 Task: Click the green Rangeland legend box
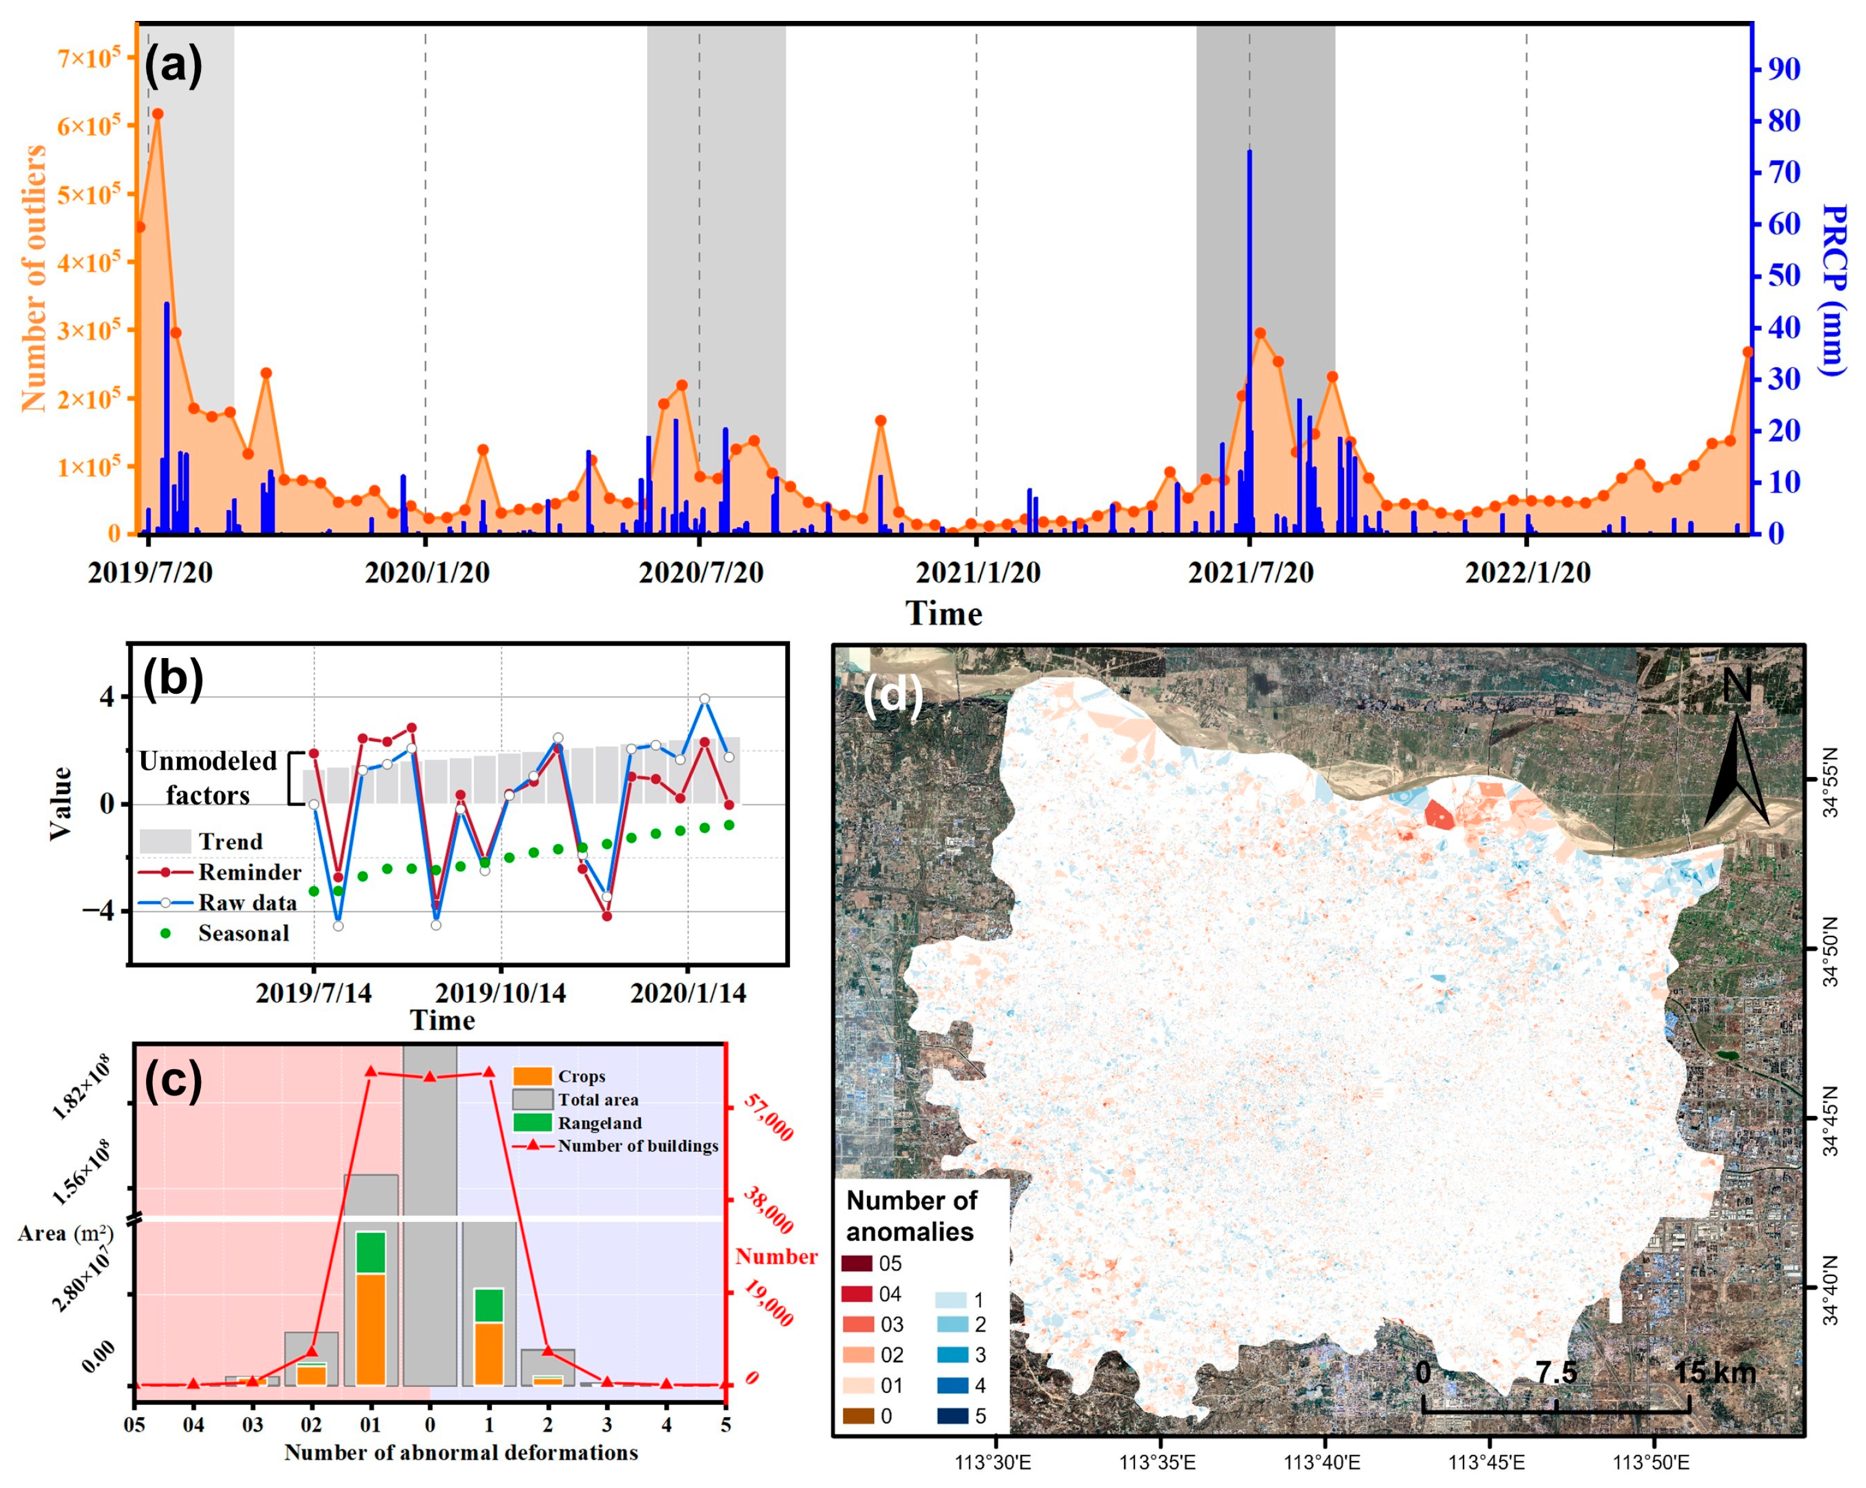(532, 1123)
